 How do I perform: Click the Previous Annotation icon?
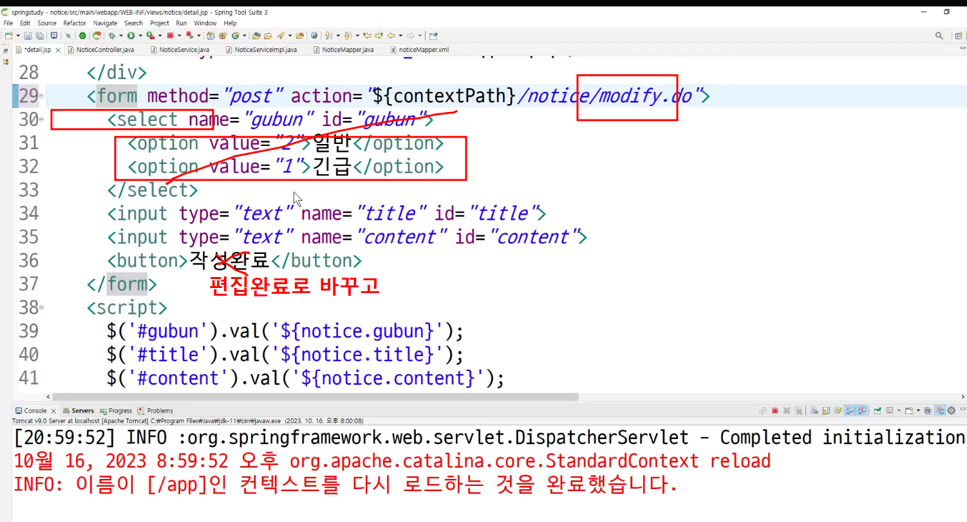348,35
